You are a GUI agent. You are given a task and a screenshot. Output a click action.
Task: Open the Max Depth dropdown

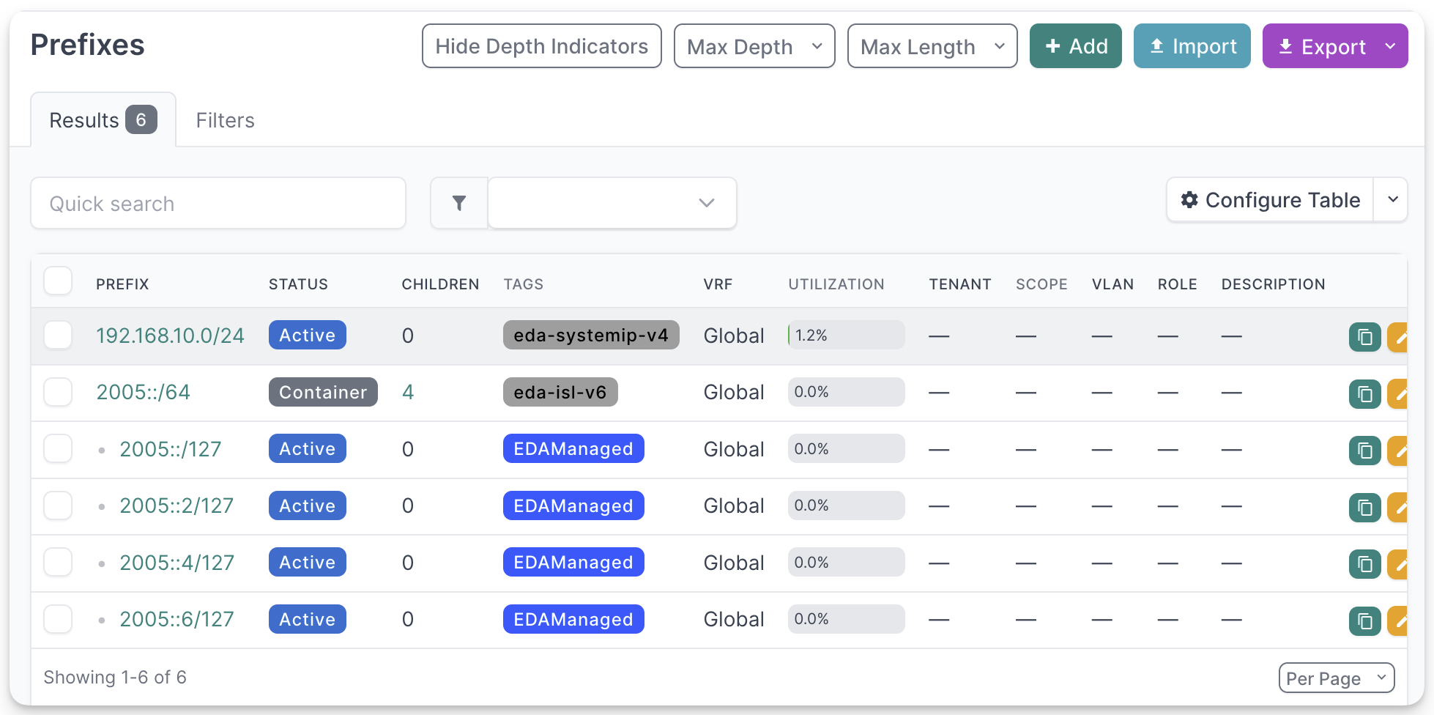coord(754,46)
